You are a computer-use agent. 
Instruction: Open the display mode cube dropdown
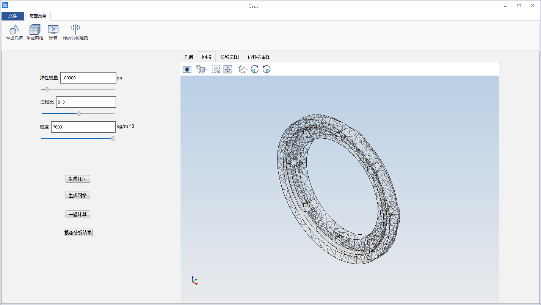[x=201, y=69]
